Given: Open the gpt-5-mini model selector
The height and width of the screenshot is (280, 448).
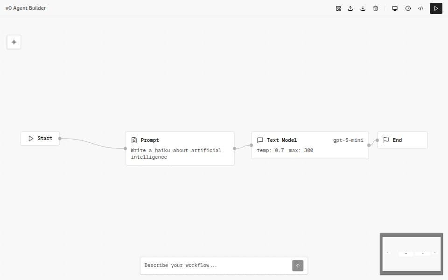Looking at the screenshot, I should pos(348,140).
